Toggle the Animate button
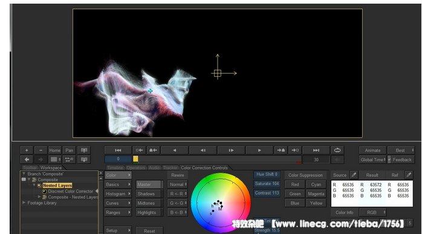The image size is (422, 234). click(372, 150)
